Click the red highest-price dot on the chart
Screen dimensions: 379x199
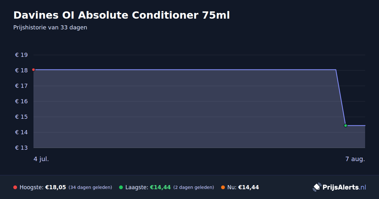(33, 69)
